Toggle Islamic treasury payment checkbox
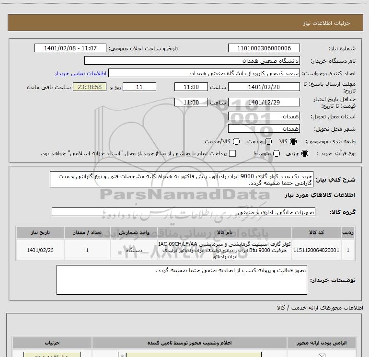This screenshot has height=357, width=369. 232,153
